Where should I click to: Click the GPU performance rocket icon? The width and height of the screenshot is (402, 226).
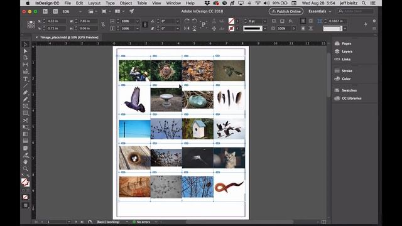(131, 11)
